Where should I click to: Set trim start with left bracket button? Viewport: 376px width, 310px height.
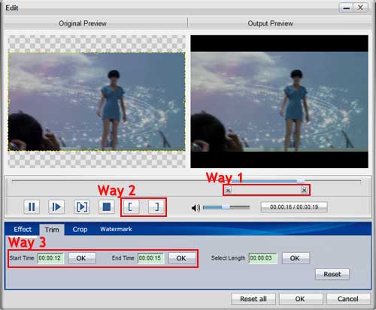pyautogui.click(x=131, y=207)
